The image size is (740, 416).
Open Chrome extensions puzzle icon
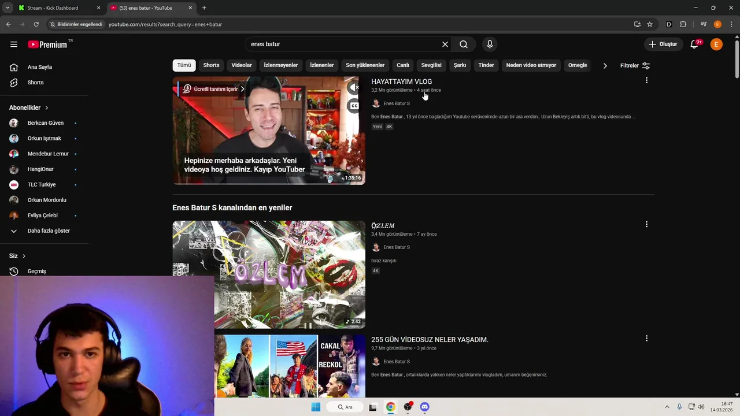tap(683, 24)
